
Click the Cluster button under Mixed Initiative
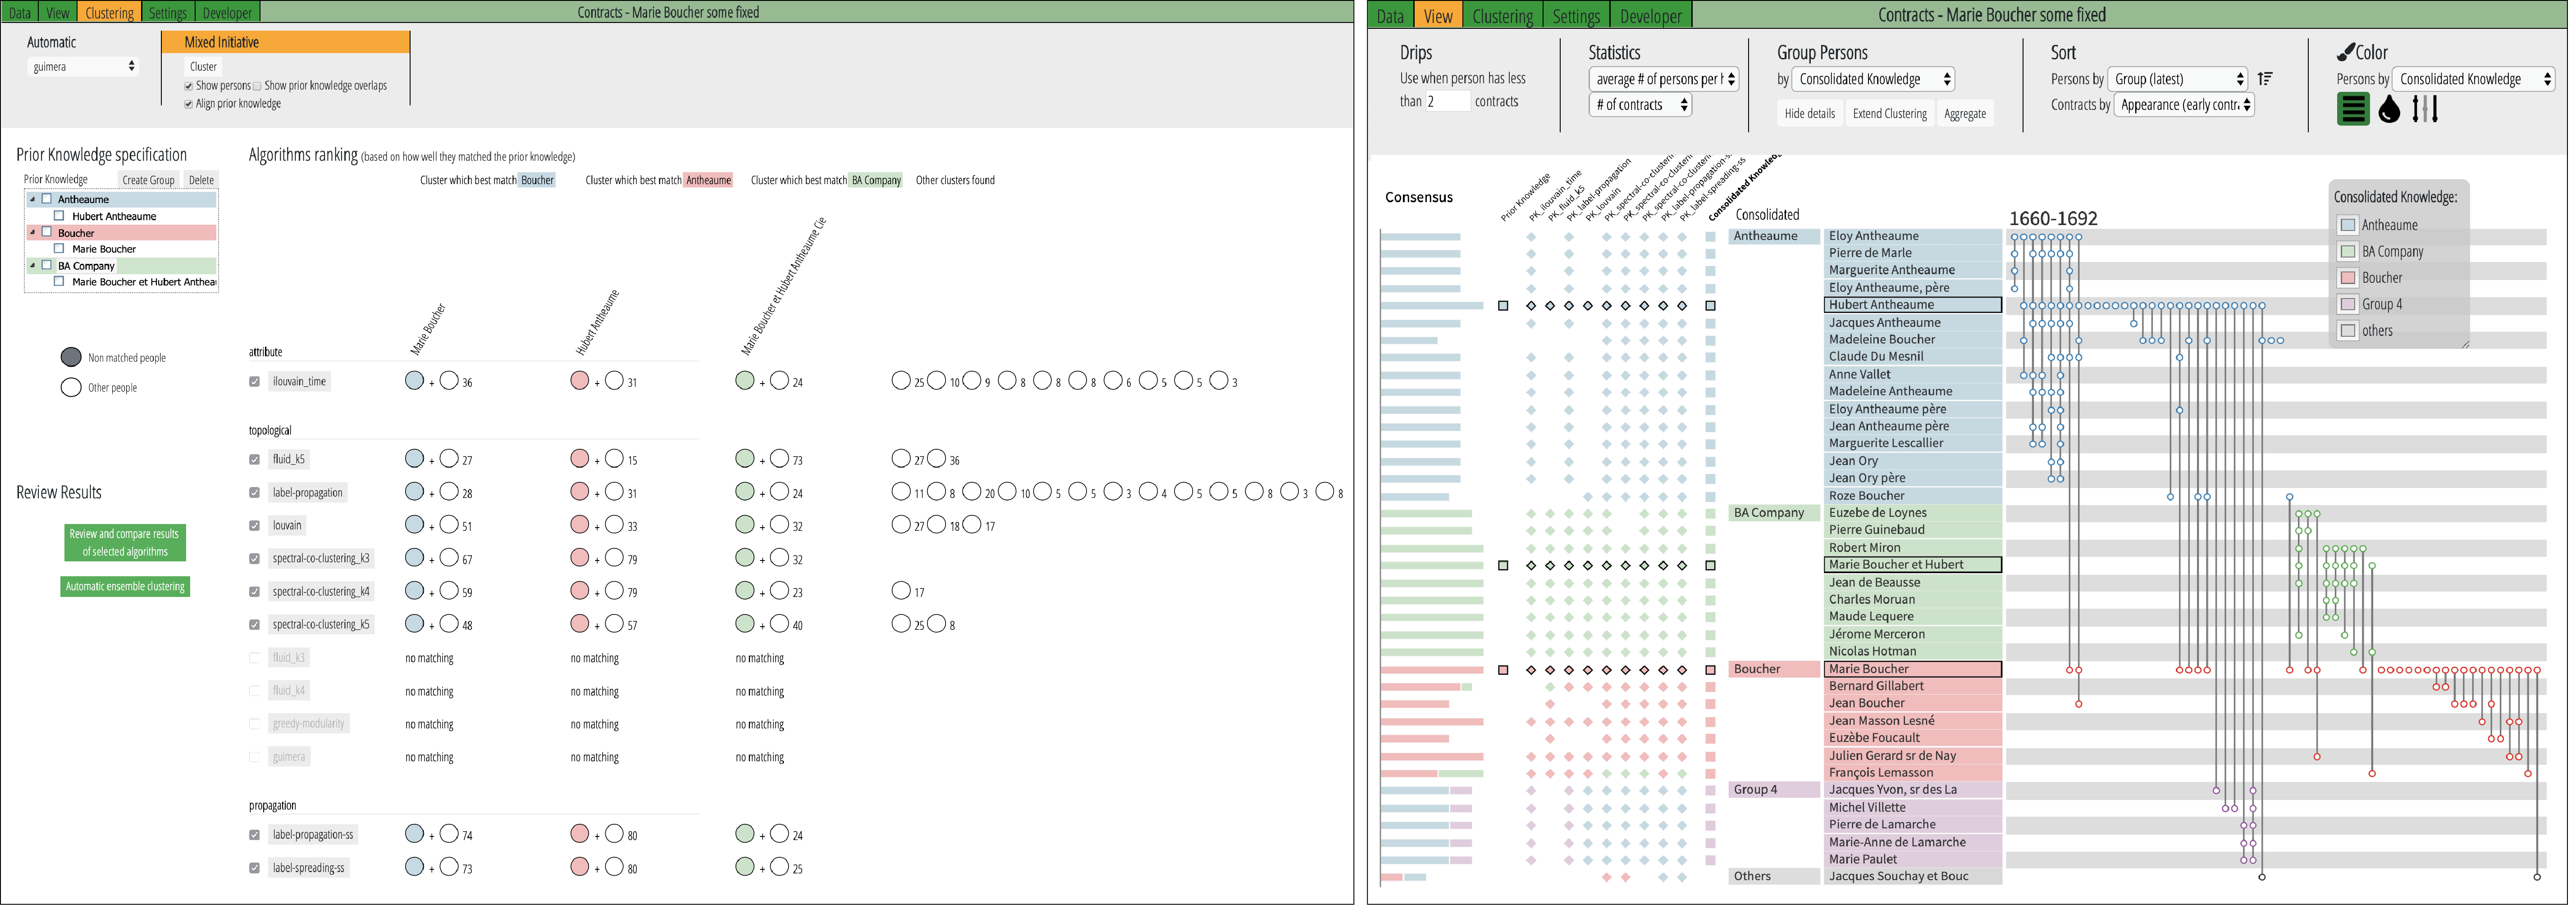click(203, 67)
